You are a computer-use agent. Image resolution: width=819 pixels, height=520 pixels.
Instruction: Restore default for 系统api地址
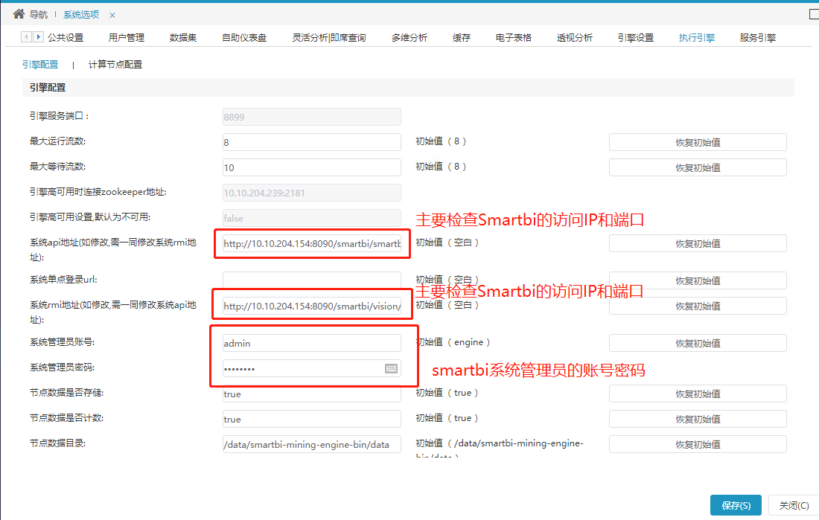click(x=698, y=244)
